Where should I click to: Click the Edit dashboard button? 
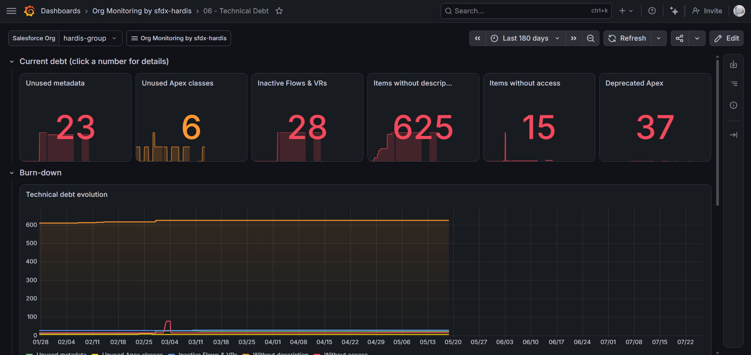726,38
